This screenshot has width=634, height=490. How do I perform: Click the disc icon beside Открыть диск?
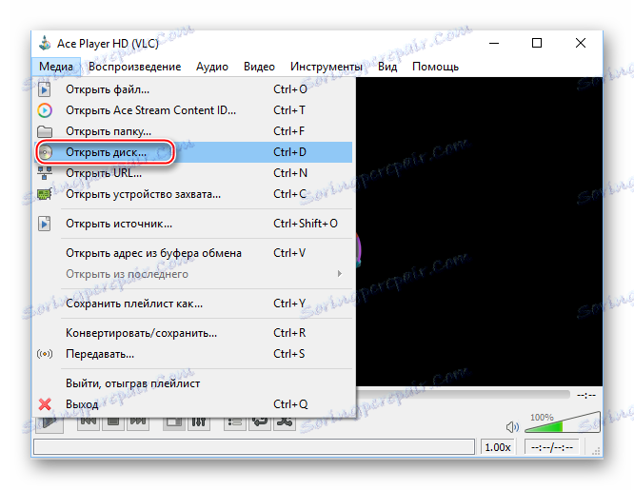coord(45,152)
